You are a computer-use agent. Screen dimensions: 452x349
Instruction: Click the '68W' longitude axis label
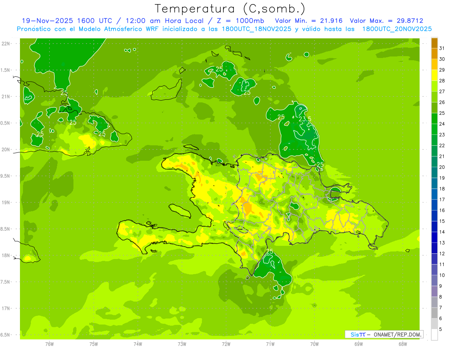403,344
